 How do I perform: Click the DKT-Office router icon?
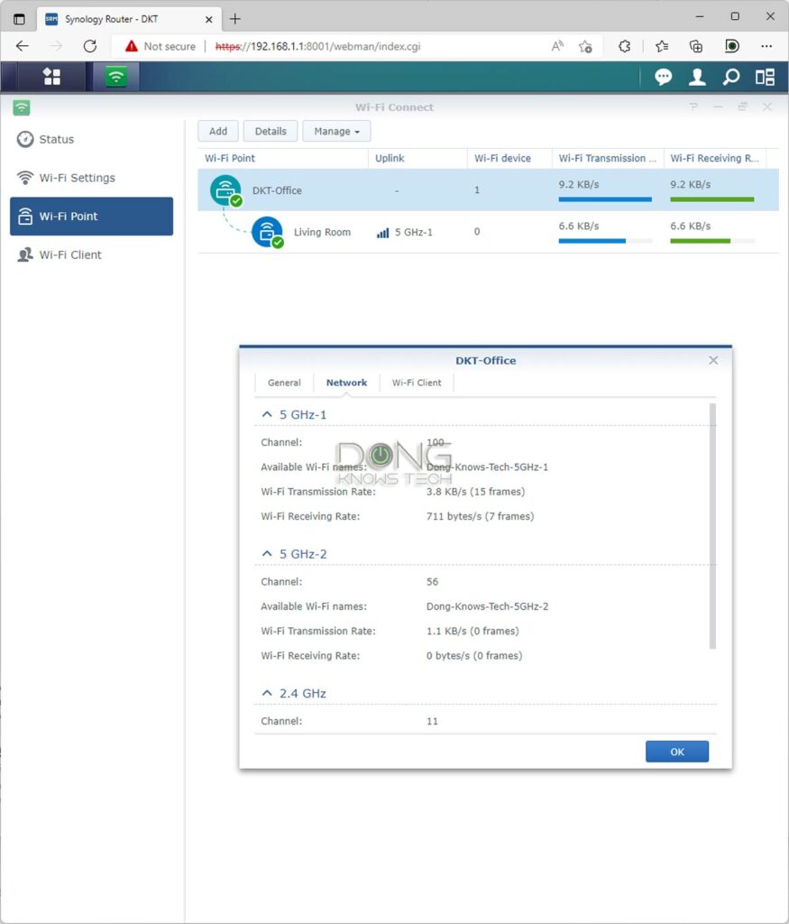tap(226, 190)
